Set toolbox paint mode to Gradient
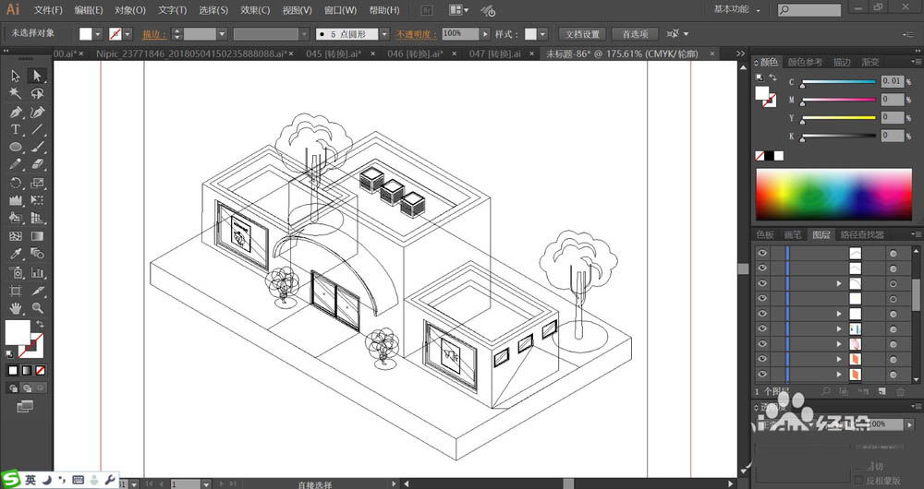The width and height of the screenshot is (924, 489). (27, 370)
